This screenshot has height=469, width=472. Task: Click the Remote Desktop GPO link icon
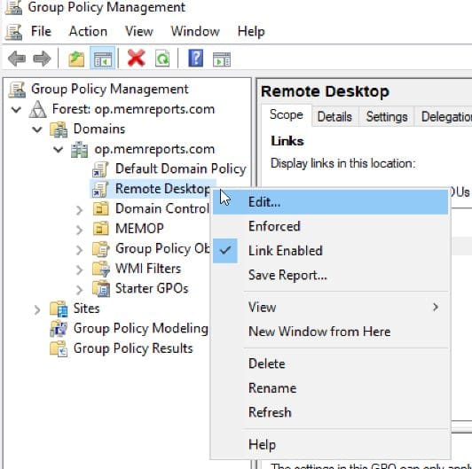(100, 189)
